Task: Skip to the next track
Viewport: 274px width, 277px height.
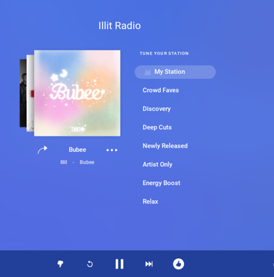Action: point(149,264)
